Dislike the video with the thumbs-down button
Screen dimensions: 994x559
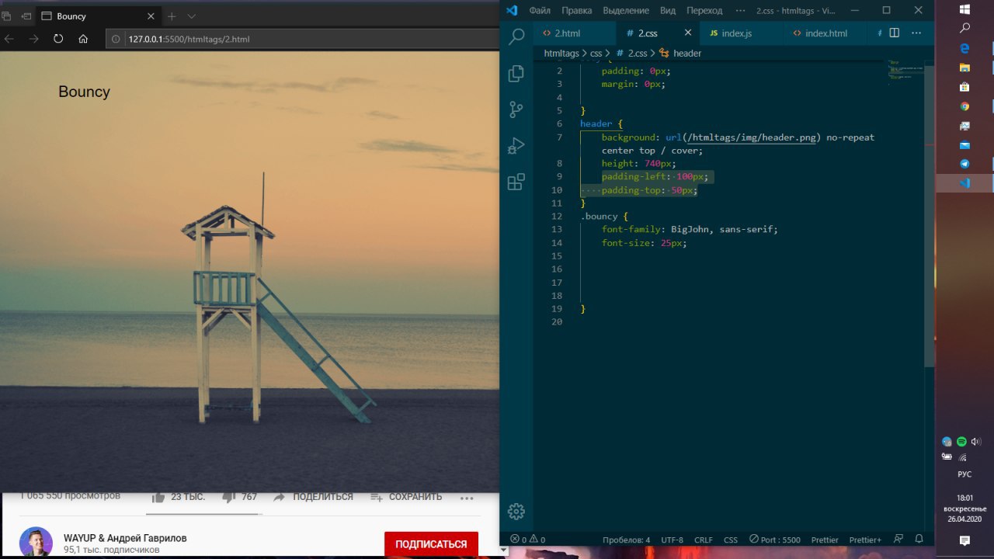(229, 497)
